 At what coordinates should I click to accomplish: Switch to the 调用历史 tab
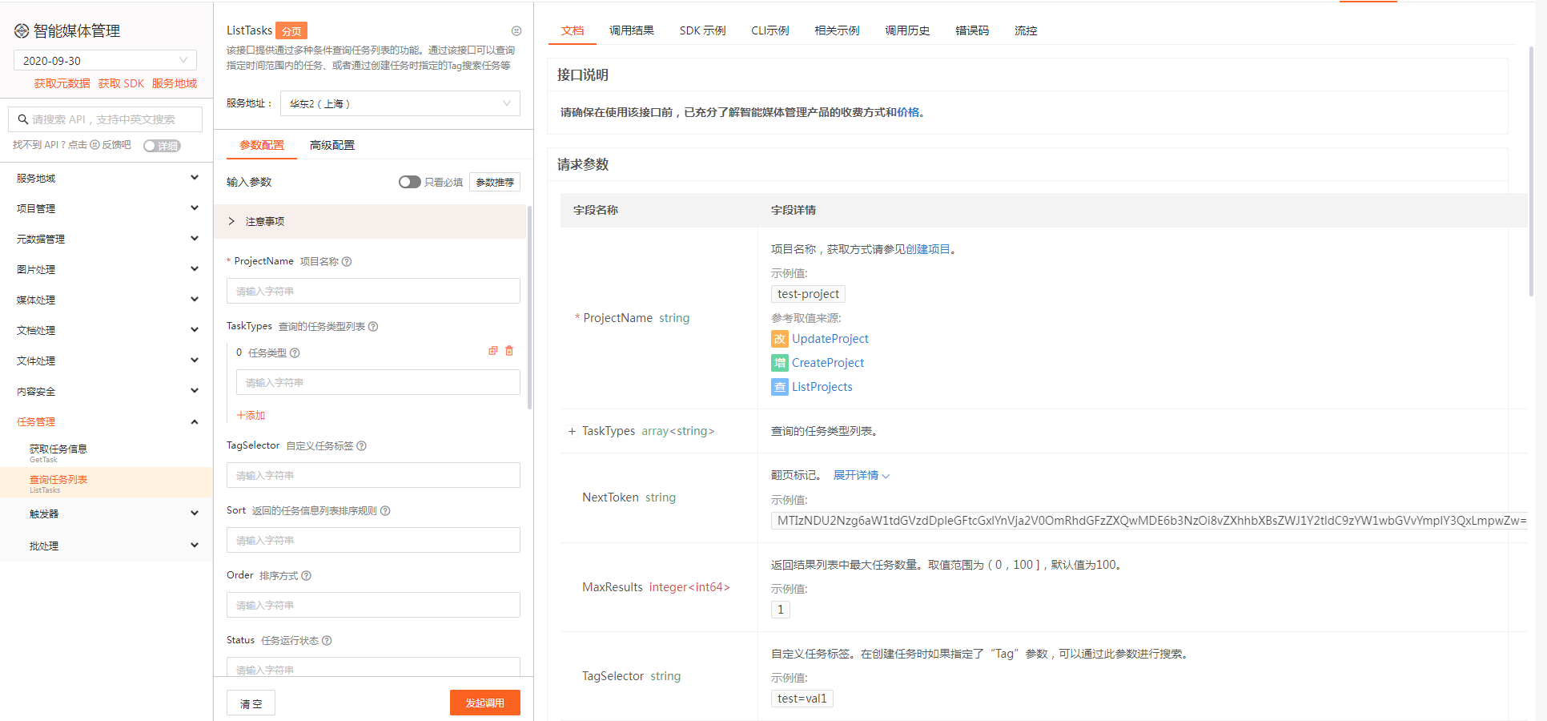[x=907, y=30]
